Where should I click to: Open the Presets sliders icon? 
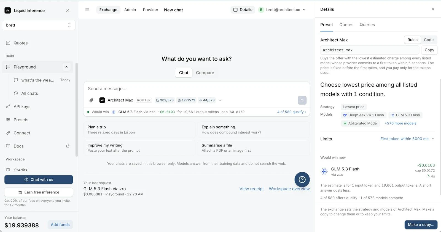point(8,120)
